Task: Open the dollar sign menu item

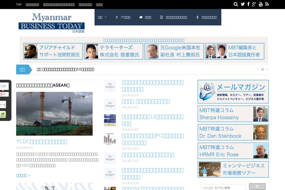Action: [206, 18]
